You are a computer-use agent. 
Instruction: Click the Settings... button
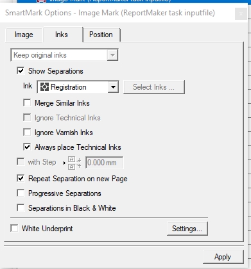(x=187, y=229)
